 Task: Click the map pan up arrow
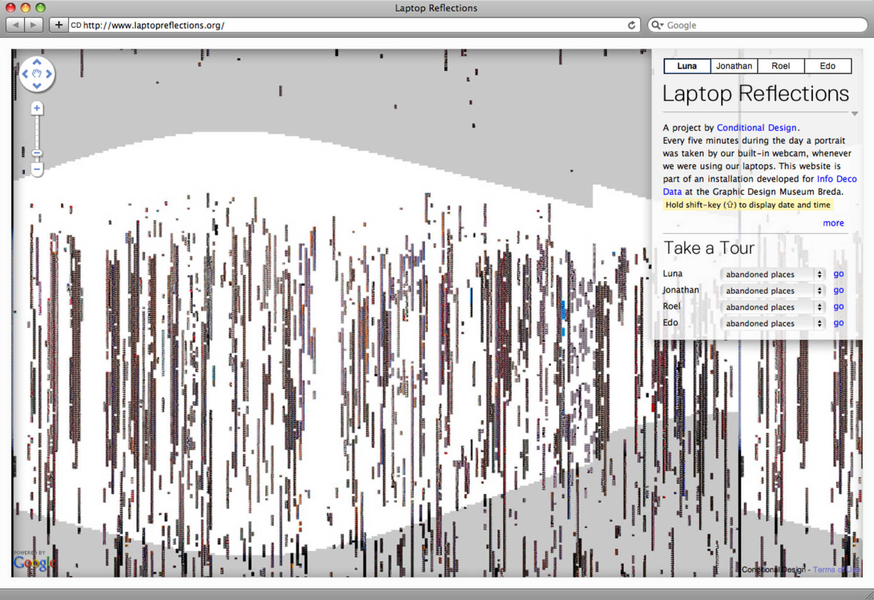coord(37,62)
